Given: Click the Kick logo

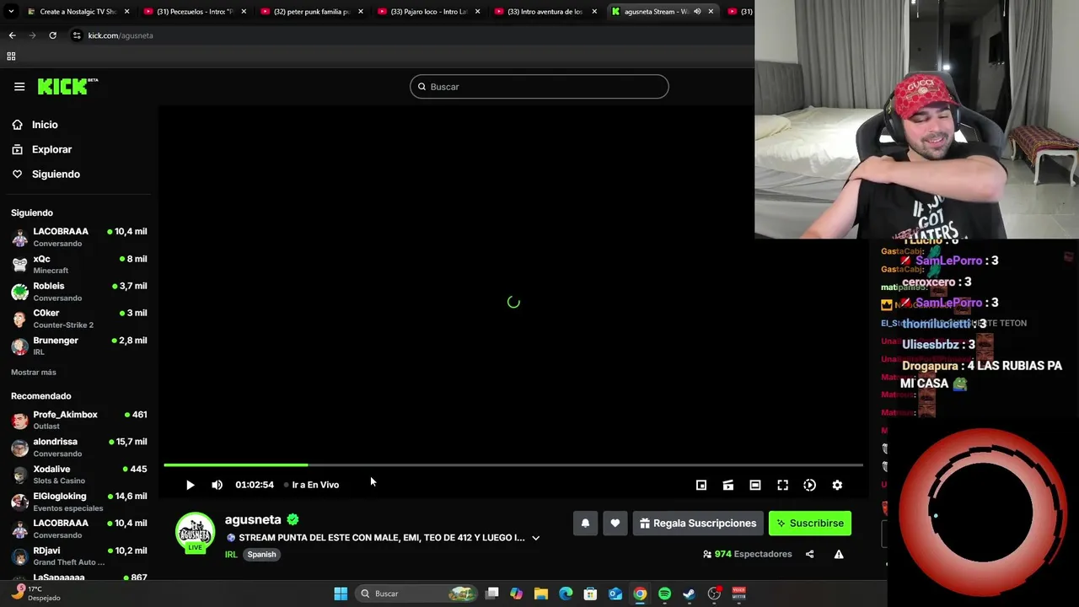Looking at the screenshot, I should [x=67, y=87].
